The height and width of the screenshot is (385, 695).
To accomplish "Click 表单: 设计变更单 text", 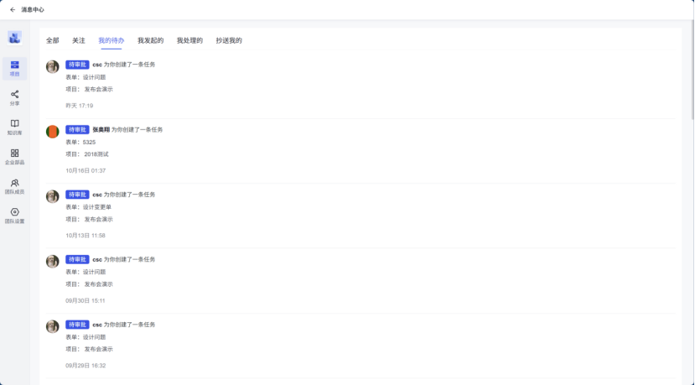I will 89,206.
